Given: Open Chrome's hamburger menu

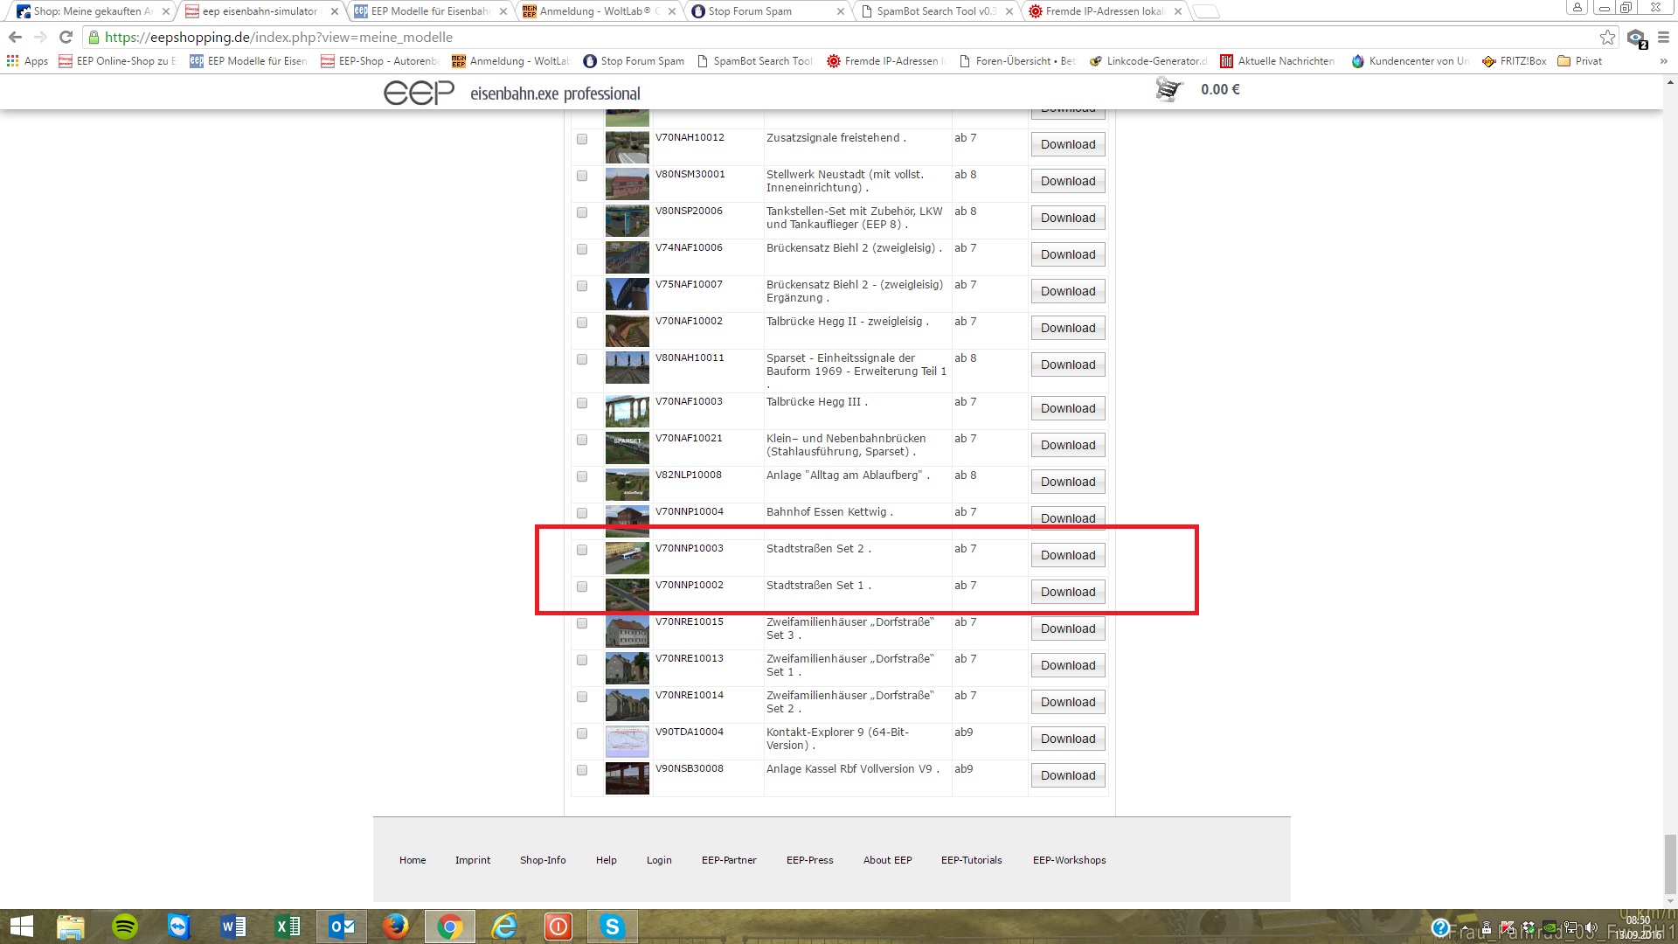Looking at the screenshot, I should point(1663,38).
